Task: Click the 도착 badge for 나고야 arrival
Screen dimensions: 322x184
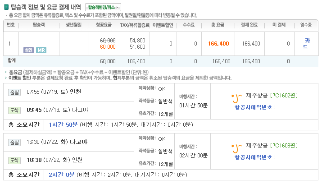Action: tap(14, 110)
